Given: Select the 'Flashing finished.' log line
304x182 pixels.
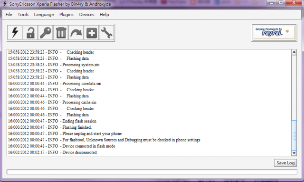Looking at the screenshot, I should pyautogui.click(x=50, y=127).
